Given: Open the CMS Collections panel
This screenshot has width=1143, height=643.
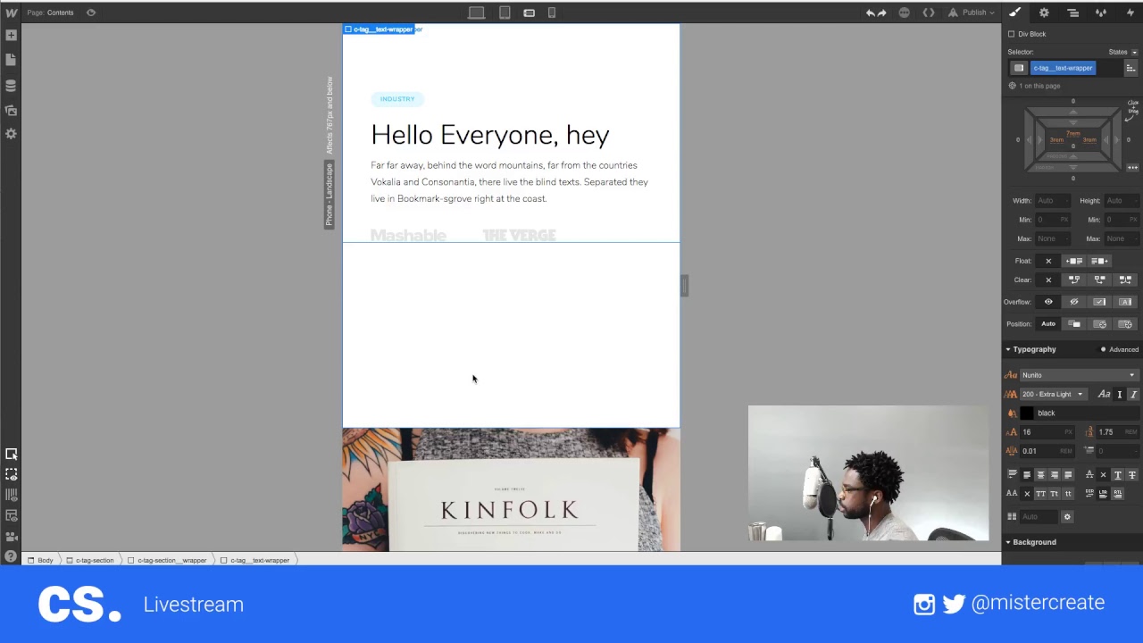Looking at the screenshot, I should 11,86.
